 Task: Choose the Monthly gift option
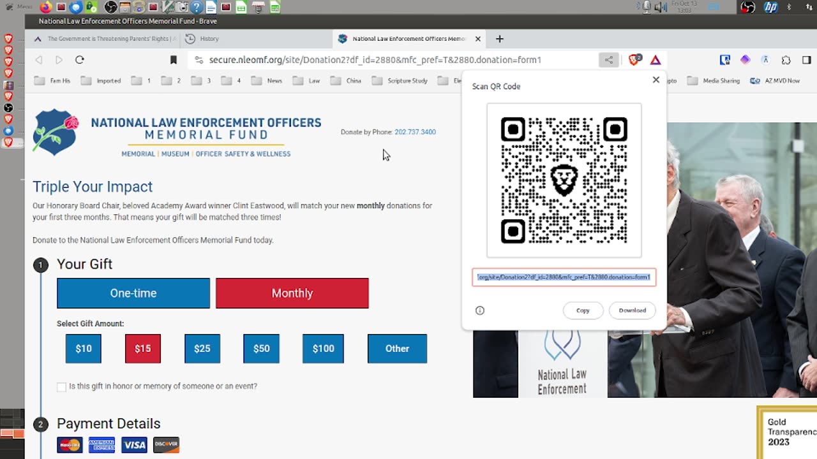coord(292,293)
